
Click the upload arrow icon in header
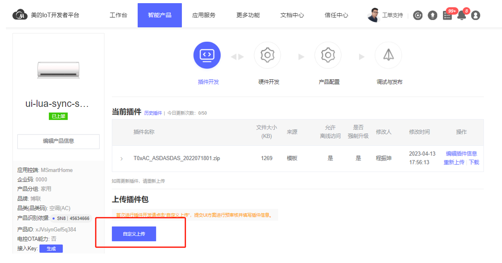pos(432,15)
